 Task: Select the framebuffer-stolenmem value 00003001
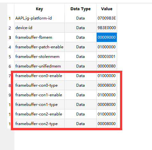(x=107, y=57)
